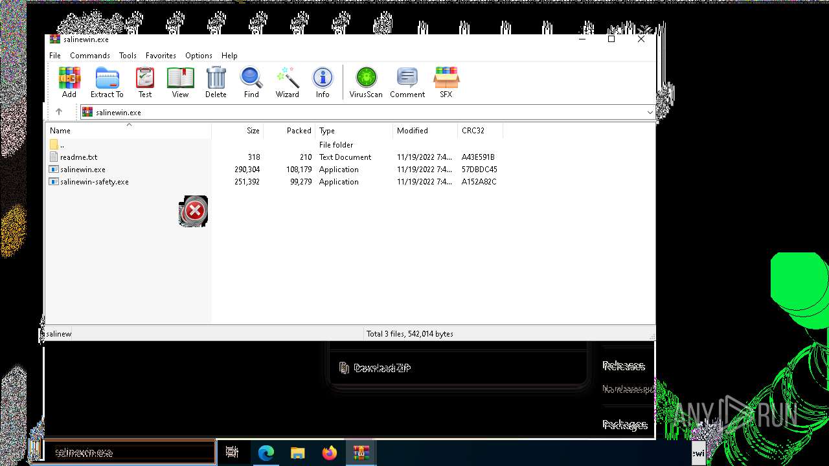Click the Extract To toolbar icon

click(x=107, y=82)
